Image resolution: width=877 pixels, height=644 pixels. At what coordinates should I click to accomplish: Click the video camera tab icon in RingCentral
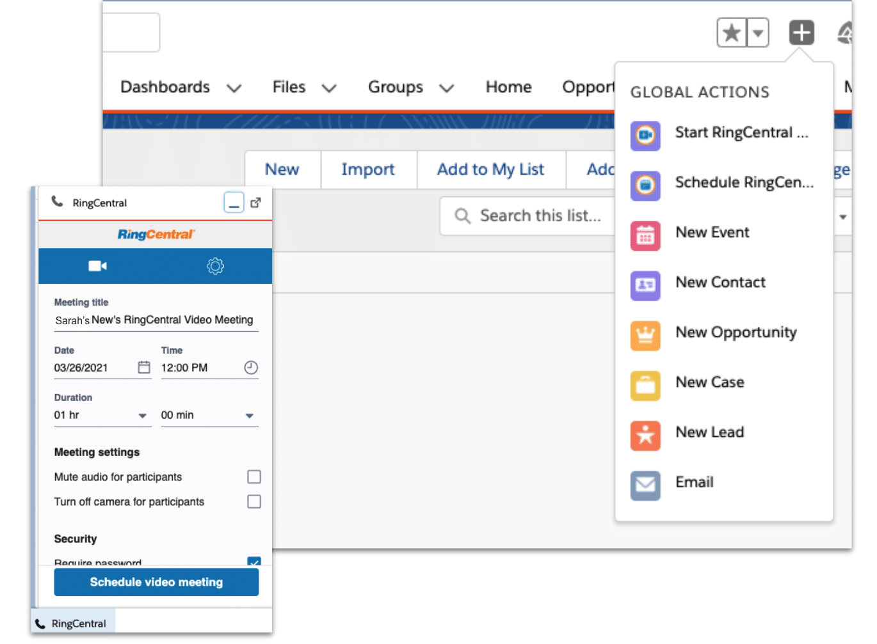tap(97, 266)
